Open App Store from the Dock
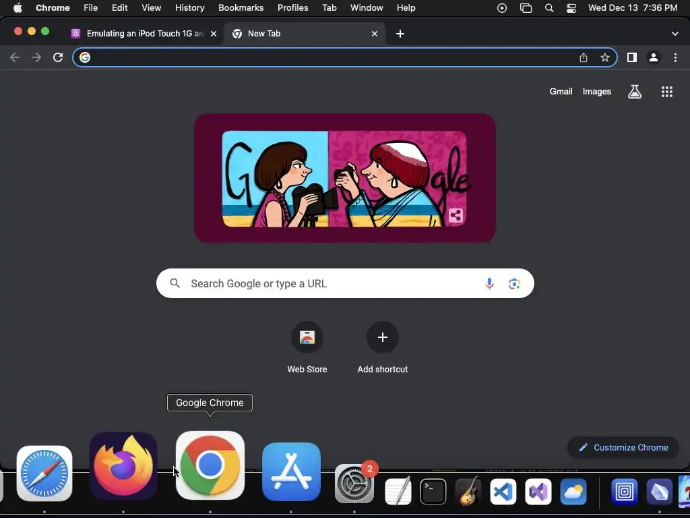 [x=291, y=471]
